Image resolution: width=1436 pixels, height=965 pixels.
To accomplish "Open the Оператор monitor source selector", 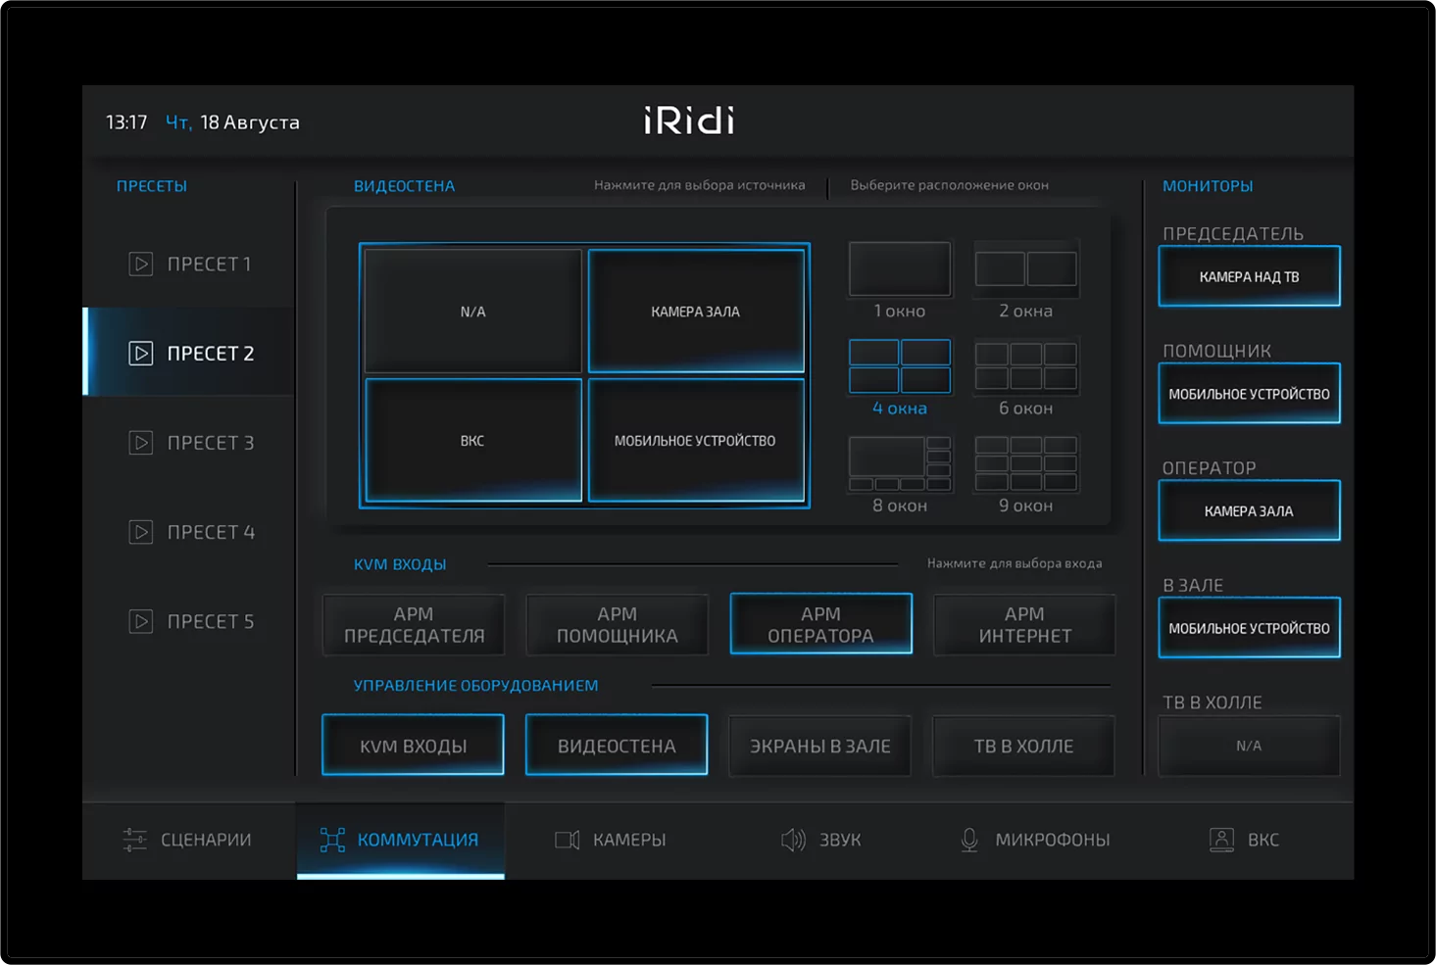I will pyautogui.click(x=1249, y=510).
